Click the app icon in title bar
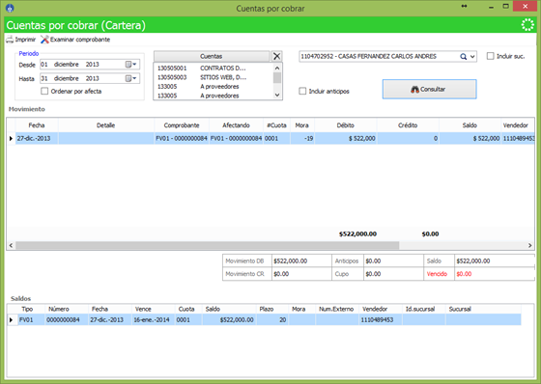This screenshot has width=541, height=384. 10,8
